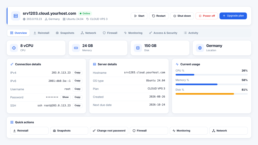Click the Monitoring quick action button
258x145 pixels.
[189, 131]
